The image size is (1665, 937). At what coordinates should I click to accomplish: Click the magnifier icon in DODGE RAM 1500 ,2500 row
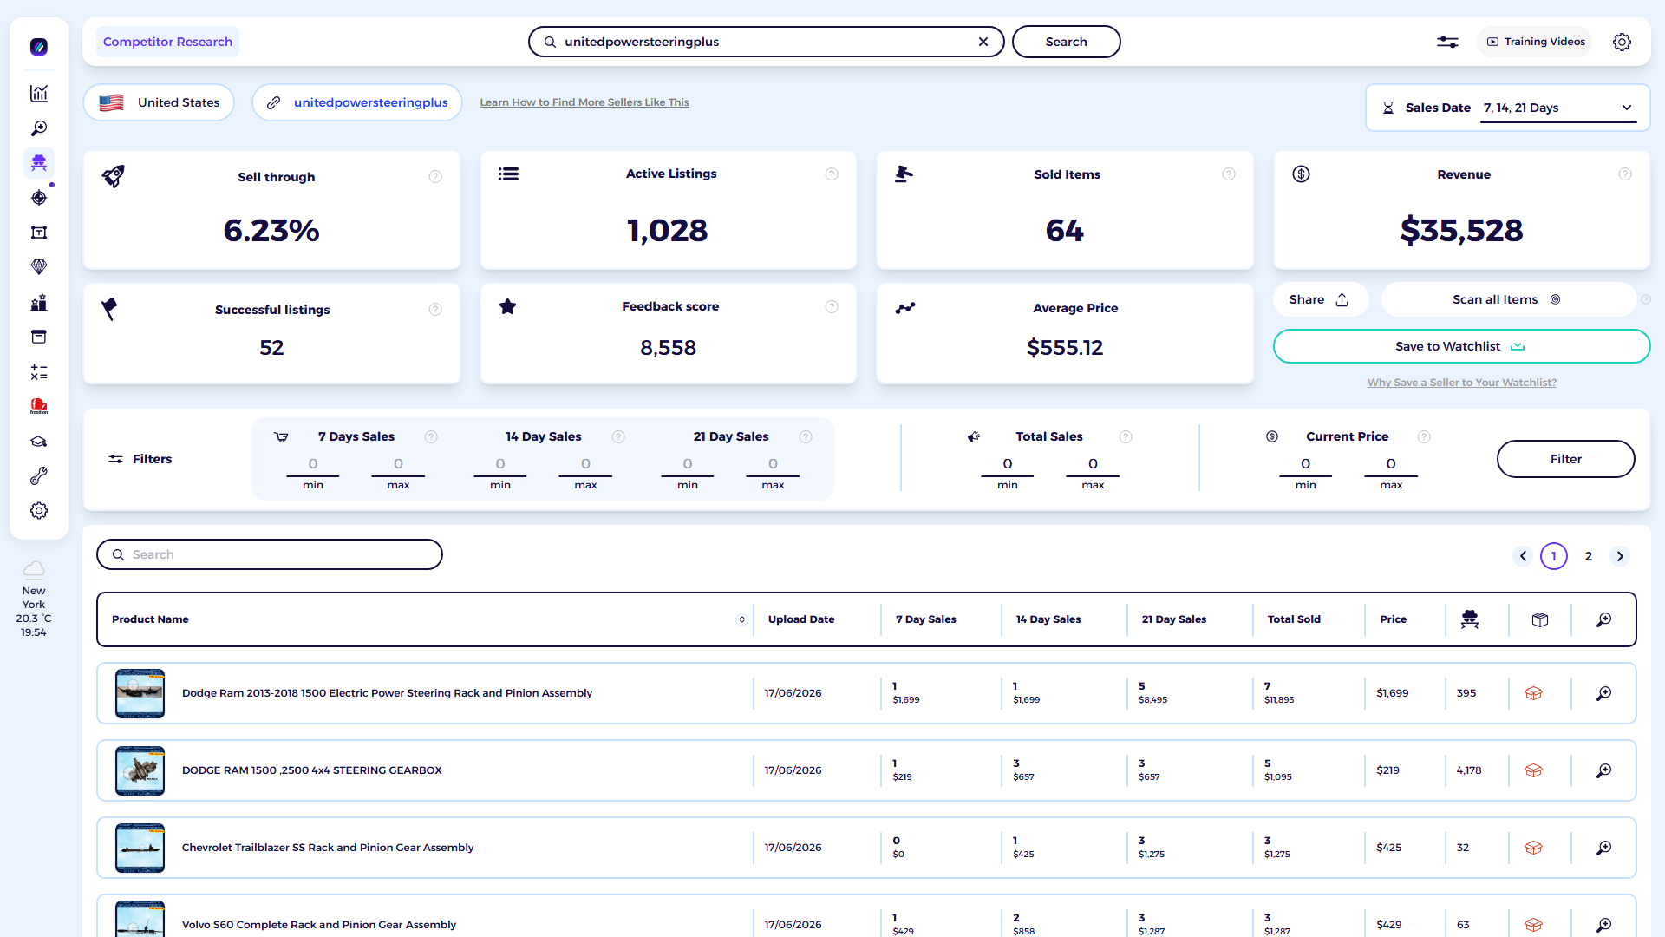(x=1604, y=770)
